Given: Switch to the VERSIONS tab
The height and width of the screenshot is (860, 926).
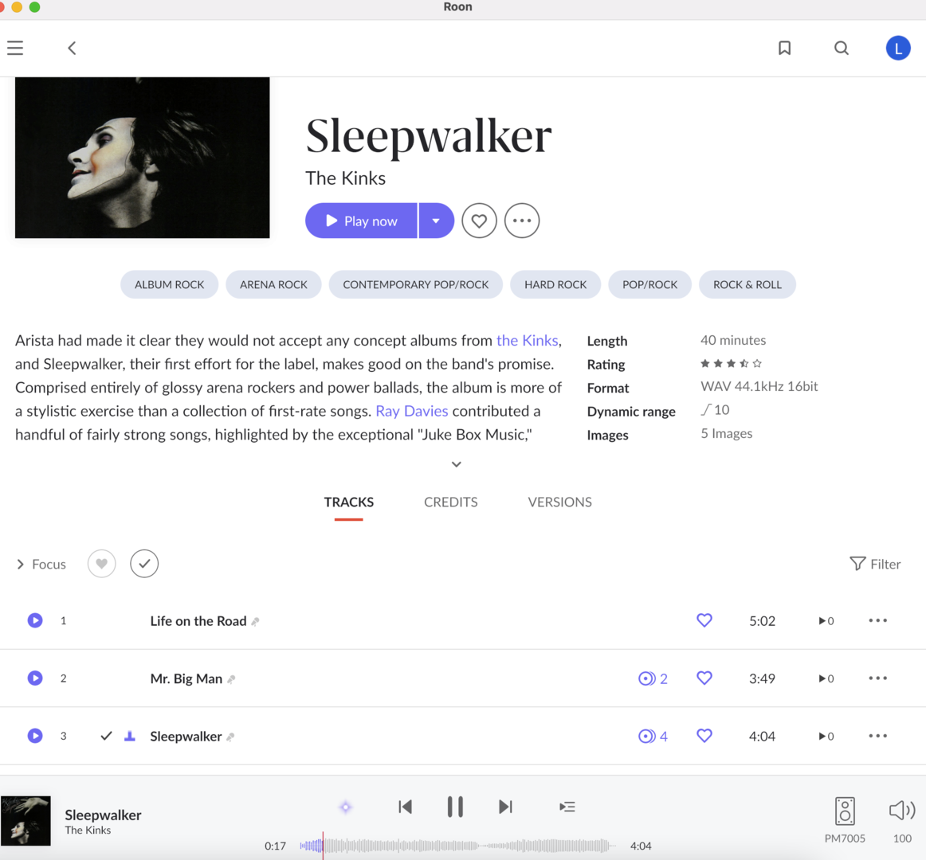Looking at the screenshot, I should click(560, 502).
